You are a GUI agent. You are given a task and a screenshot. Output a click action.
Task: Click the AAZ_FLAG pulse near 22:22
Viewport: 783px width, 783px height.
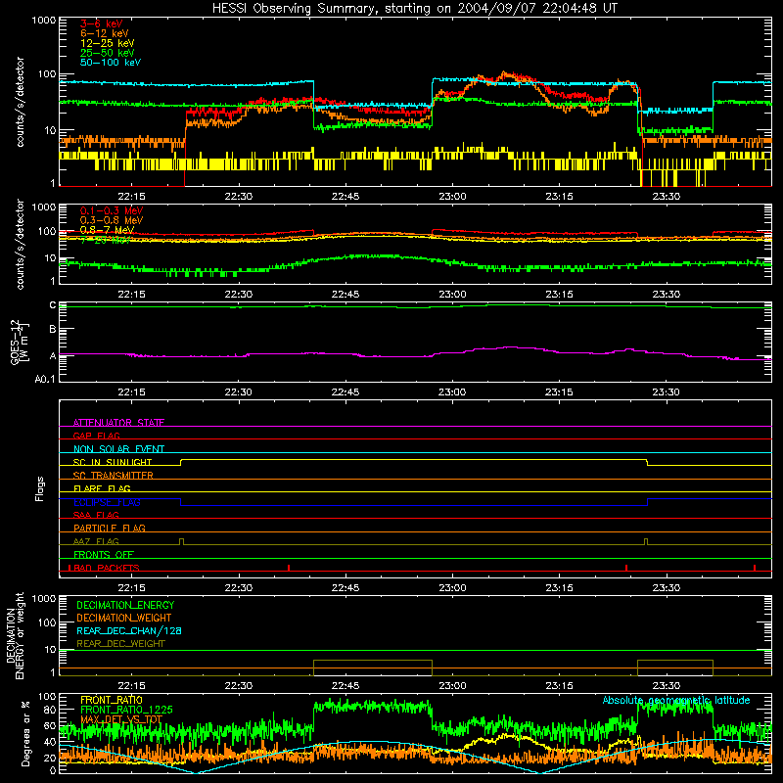pyautogui.click(x=181, y=542)
